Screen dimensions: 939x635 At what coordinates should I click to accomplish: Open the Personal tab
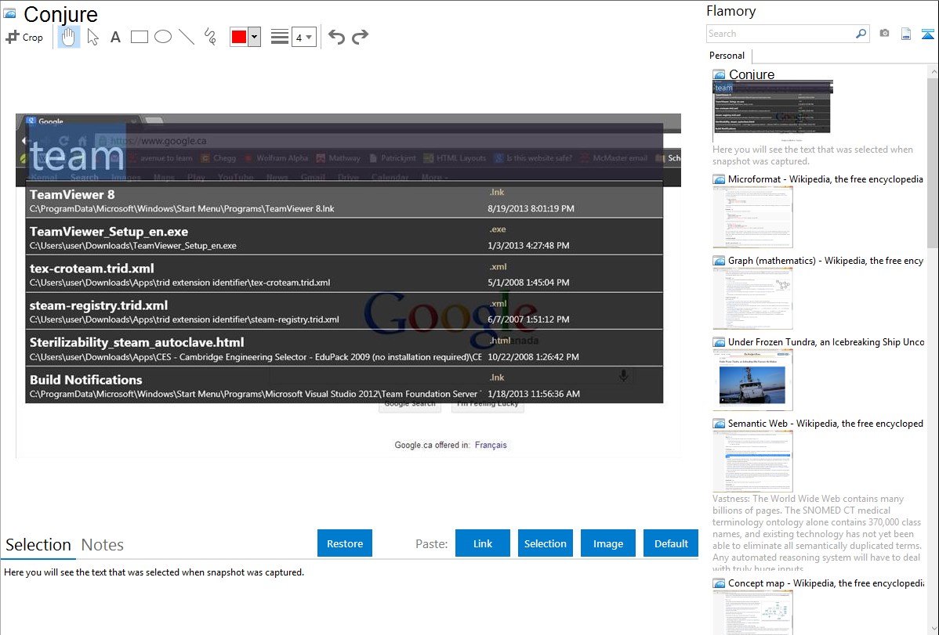click(727, 56)
